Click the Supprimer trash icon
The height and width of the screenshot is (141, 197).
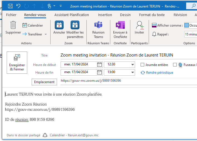point(13,25)
